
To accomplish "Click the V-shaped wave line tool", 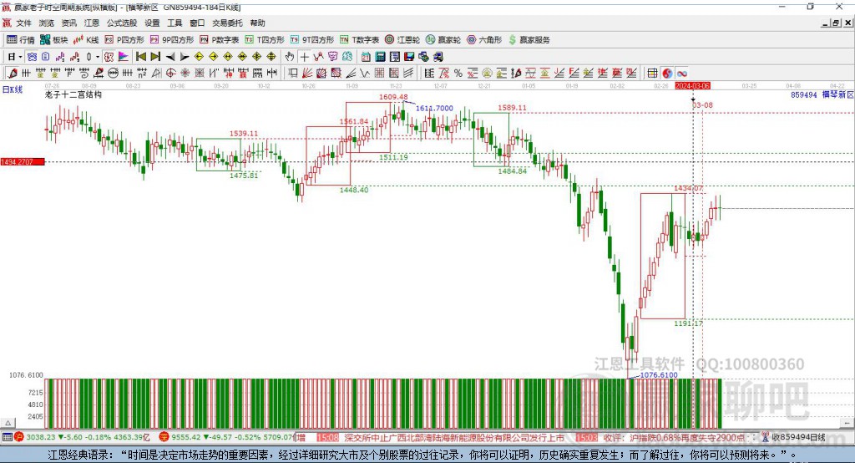I will coord(365,74).
